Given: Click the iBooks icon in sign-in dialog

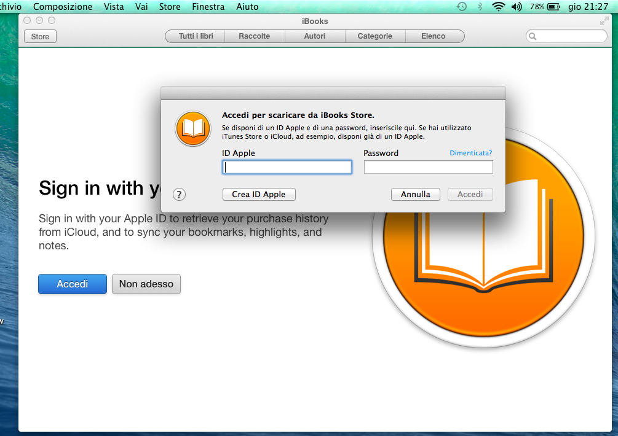Looking at the screenshot, I should [193, 129].
